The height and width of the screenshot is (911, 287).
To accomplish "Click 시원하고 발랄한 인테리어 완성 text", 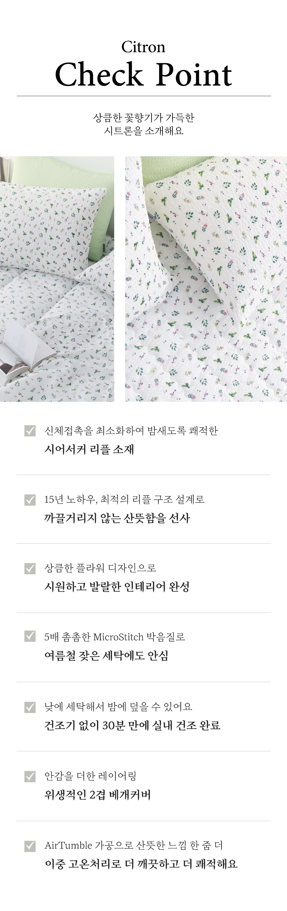I will pos(117,587).
